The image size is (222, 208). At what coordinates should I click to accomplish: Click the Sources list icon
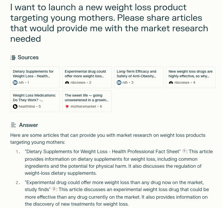[x=13, y=58]
